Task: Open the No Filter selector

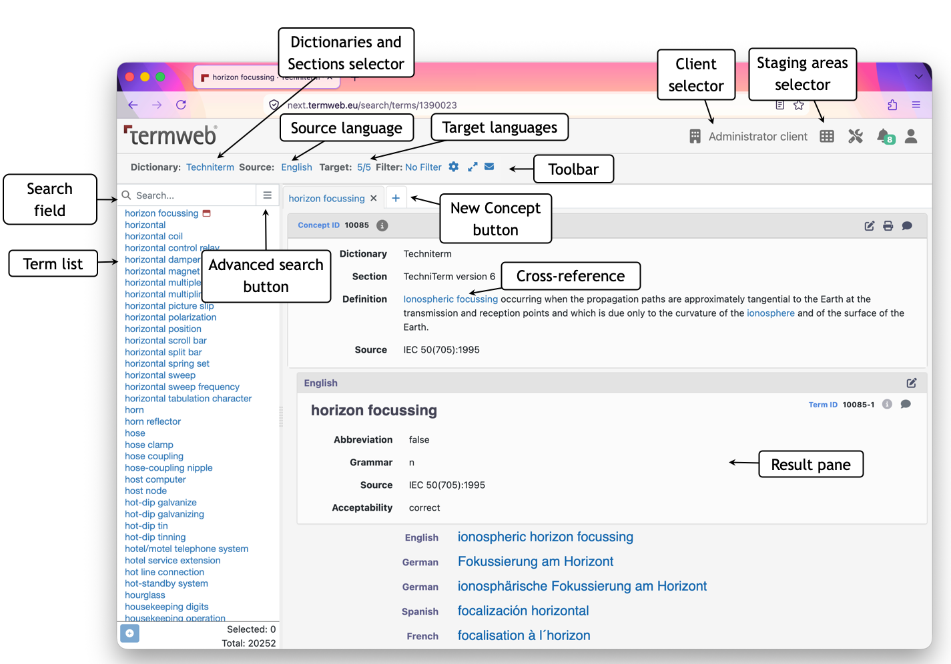Action: 423,167
